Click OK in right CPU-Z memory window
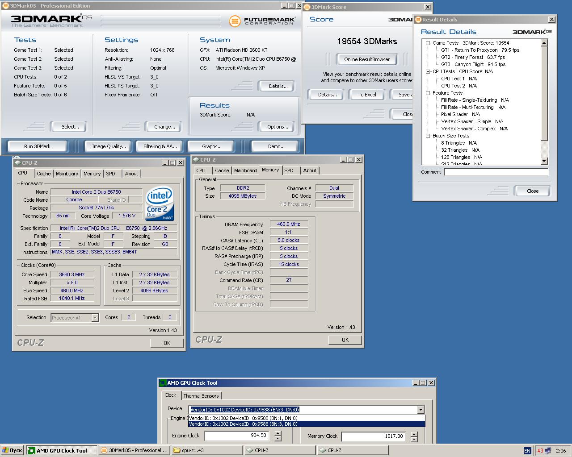 [x=345, y=340]
